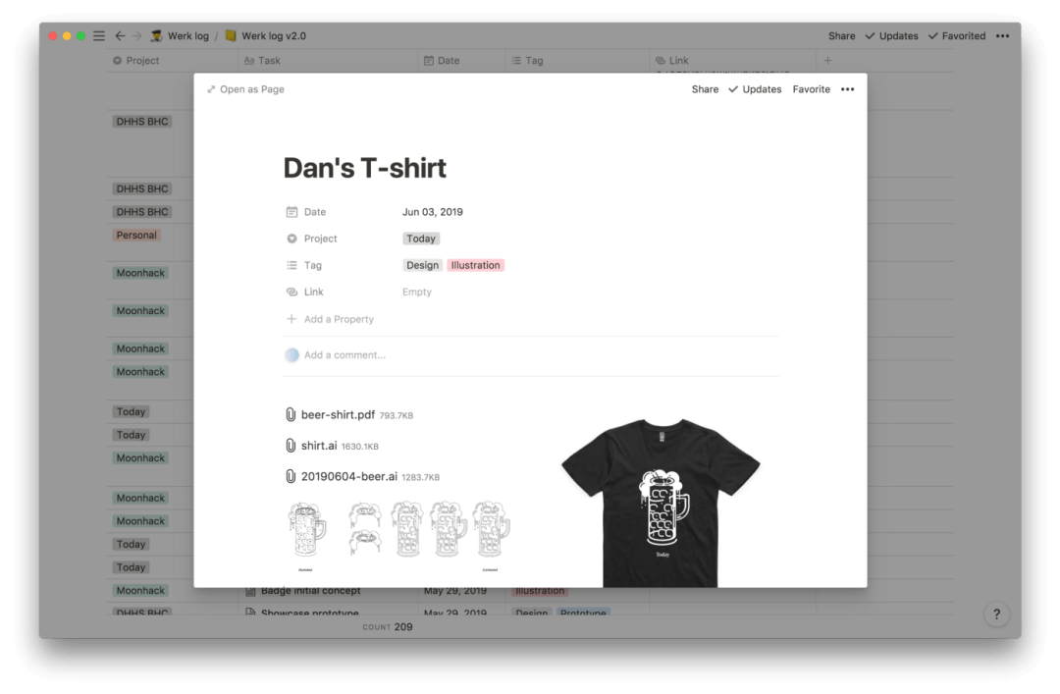Click the Tag property list icon

291,265
